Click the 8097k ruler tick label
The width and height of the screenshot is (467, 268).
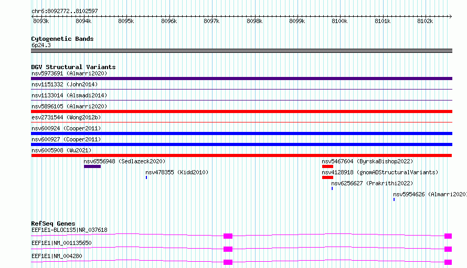point(212,21)
